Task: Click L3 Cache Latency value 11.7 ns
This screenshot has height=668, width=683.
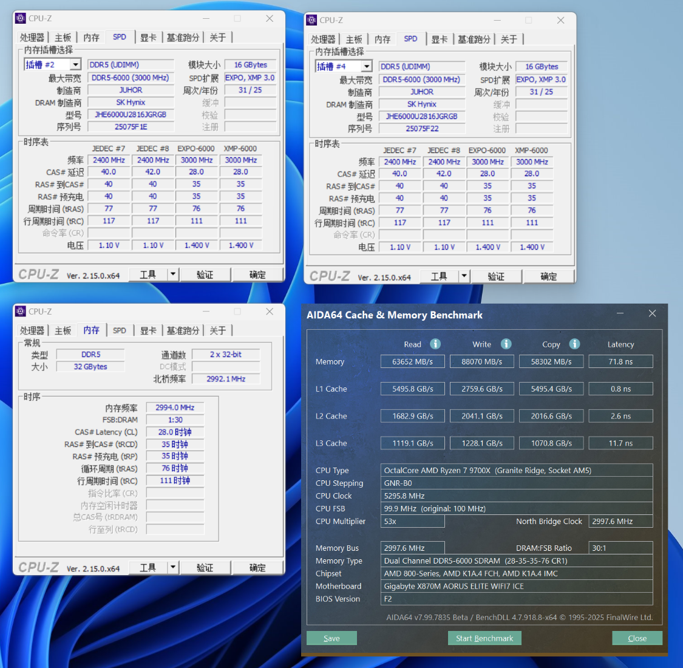Action: click(x=620, y=443)
